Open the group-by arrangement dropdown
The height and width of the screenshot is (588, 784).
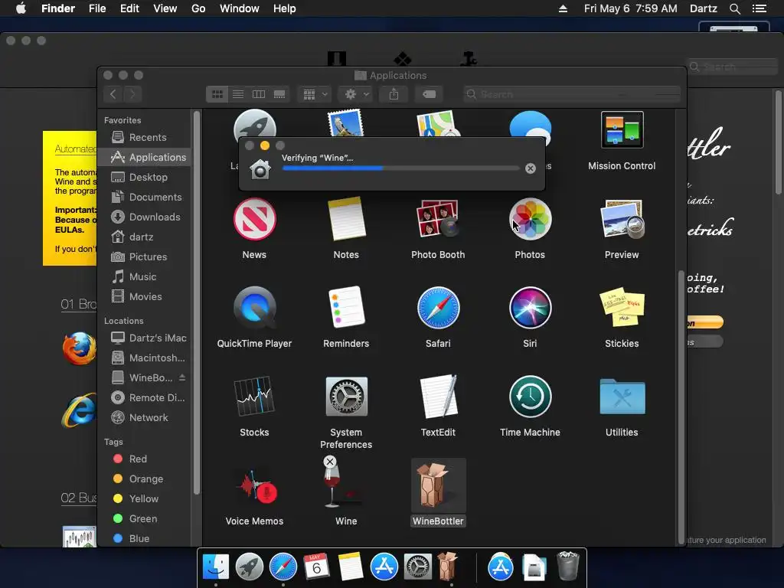tap(315, 94)
